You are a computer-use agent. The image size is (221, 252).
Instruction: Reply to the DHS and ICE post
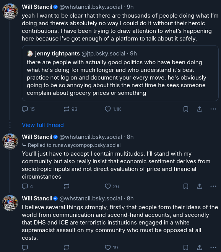coord(25,247)
